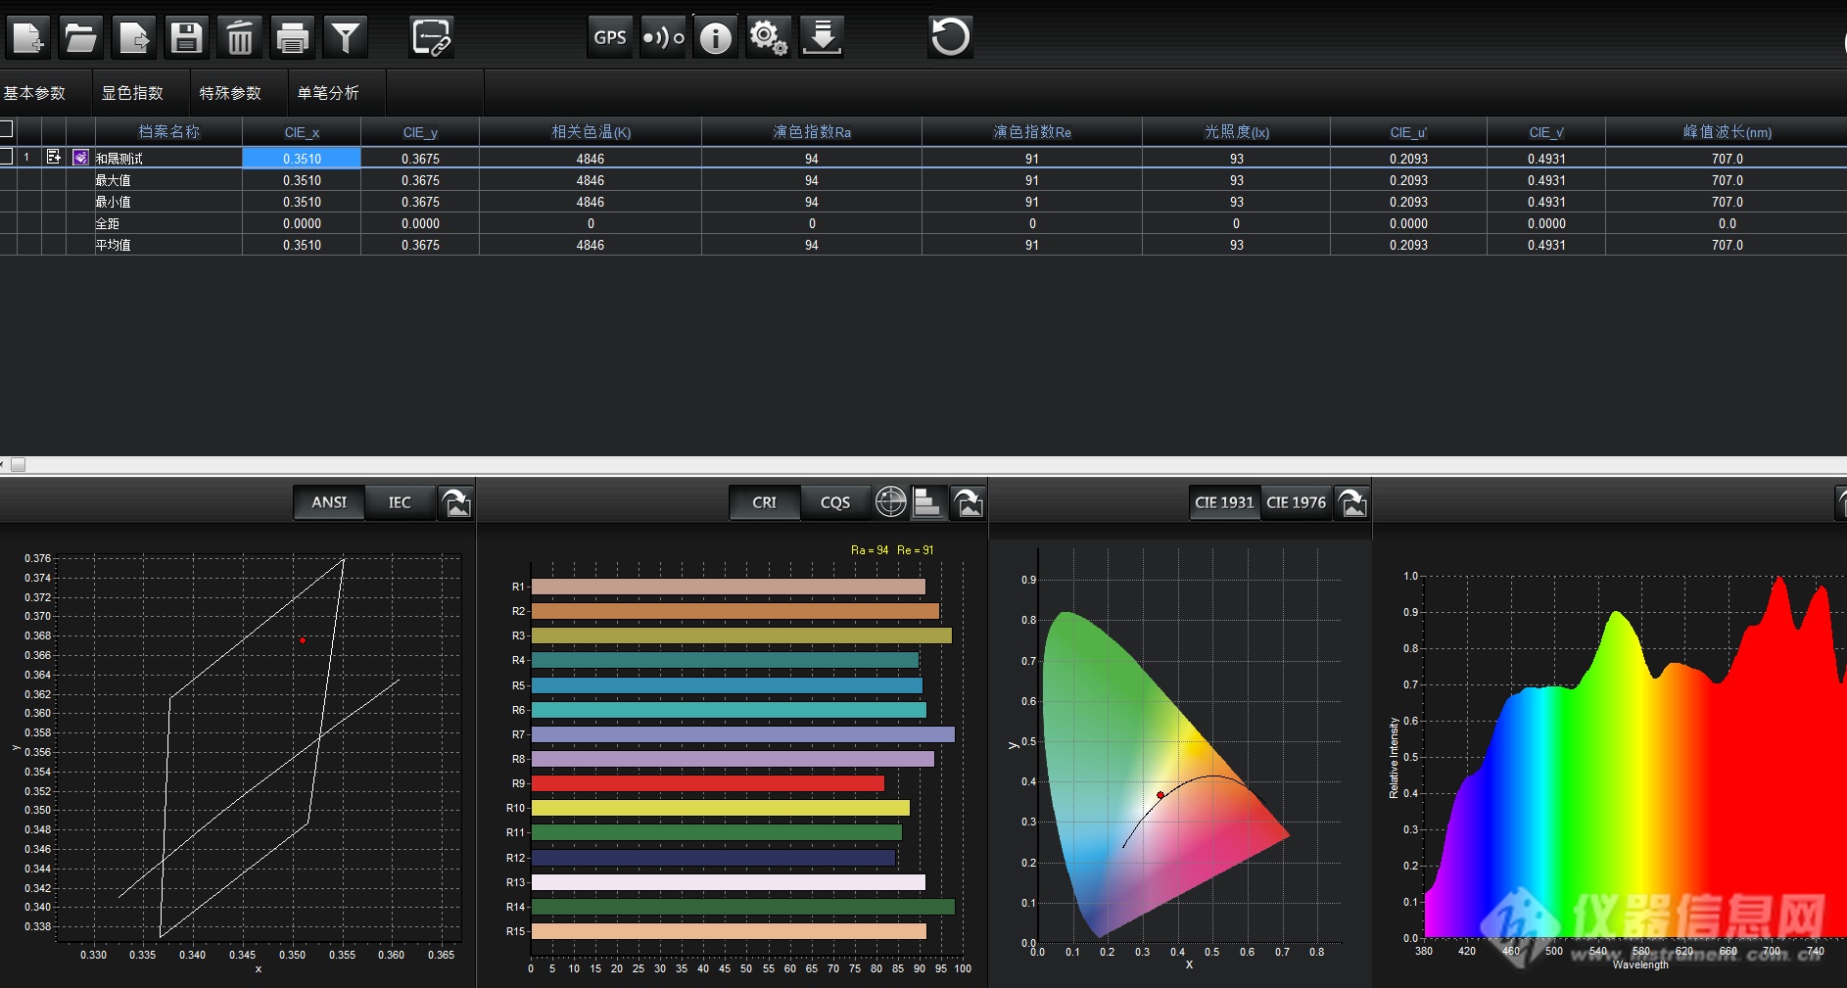
Task: Click the device link connection icon
Action: 432,38
